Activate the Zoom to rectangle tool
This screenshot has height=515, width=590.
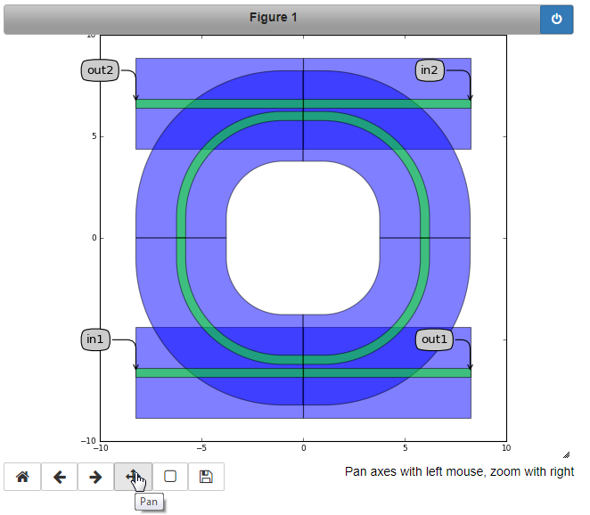pos(169,477)
